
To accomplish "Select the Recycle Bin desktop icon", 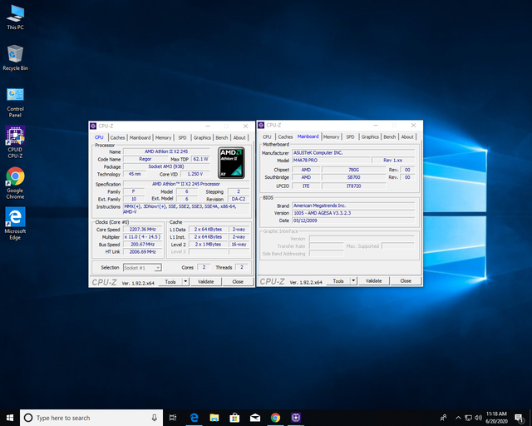I will point(15,57).
